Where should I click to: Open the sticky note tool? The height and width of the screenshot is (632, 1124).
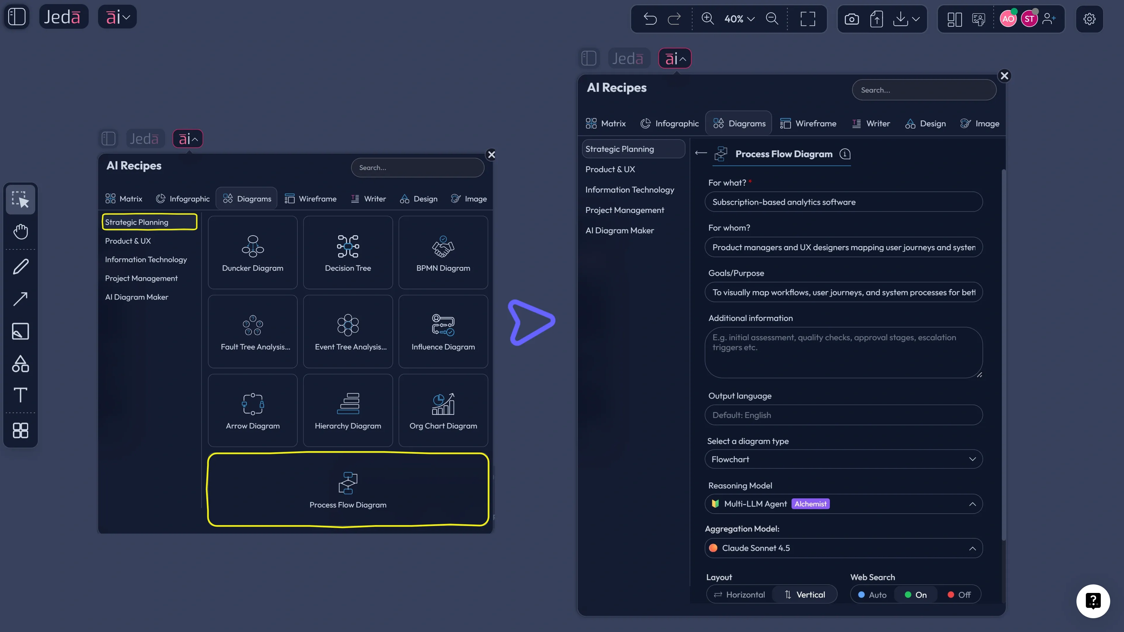click(x=20, y=331)
